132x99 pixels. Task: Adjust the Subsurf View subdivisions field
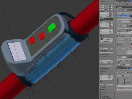click(123, 20)
